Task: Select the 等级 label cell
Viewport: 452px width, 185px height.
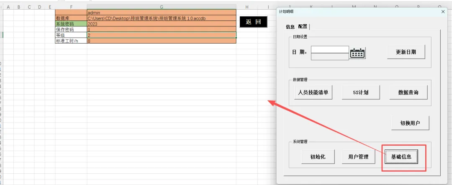Action: tap(71, 35)
